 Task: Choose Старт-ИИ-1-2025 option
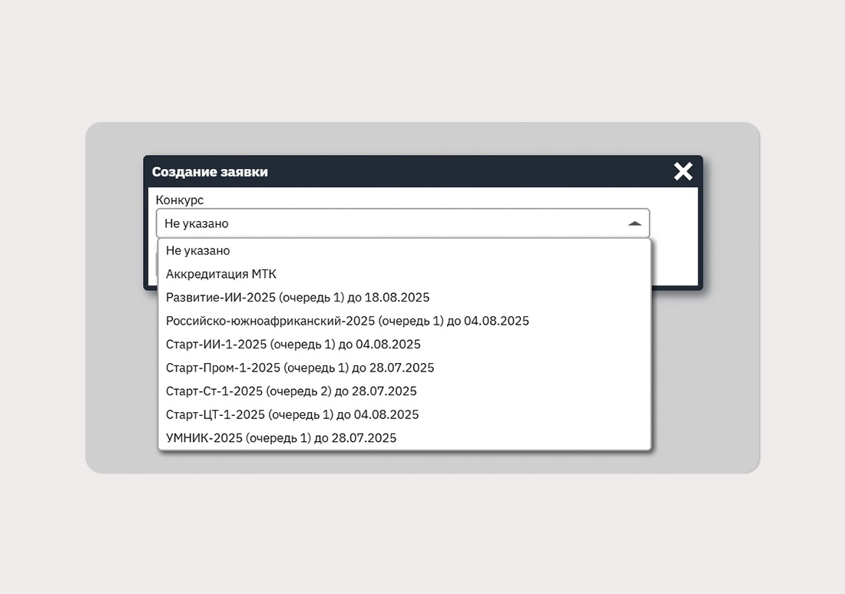293,345
